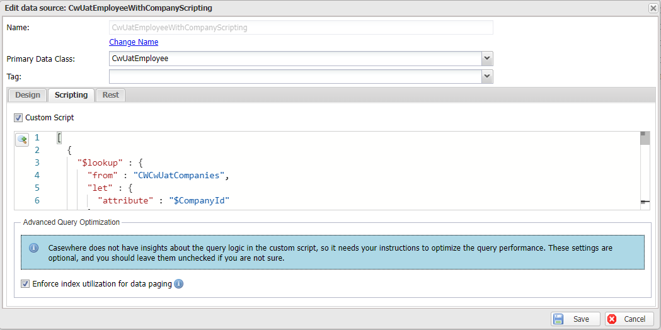Cancel editing the data source
The width and height of the screenshot is (661, 330).
click(629, 319)
